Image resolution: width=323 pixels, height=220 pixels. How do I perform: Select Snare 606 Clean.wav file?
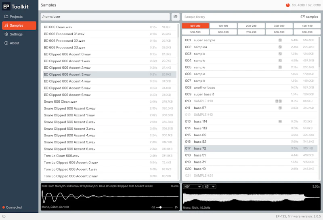coord(109,102)
